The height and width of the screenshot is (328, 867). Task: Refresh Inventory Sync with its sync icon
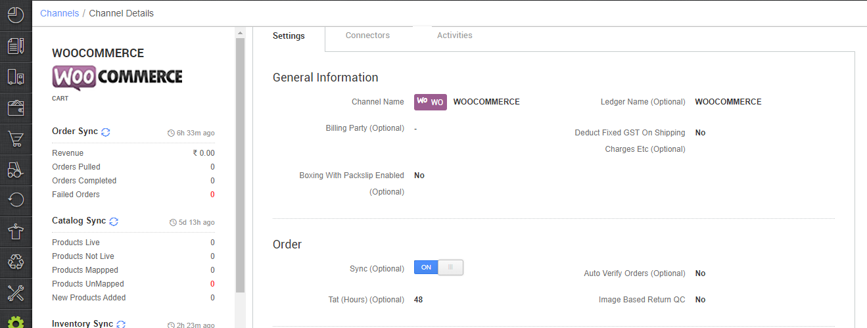121,324
